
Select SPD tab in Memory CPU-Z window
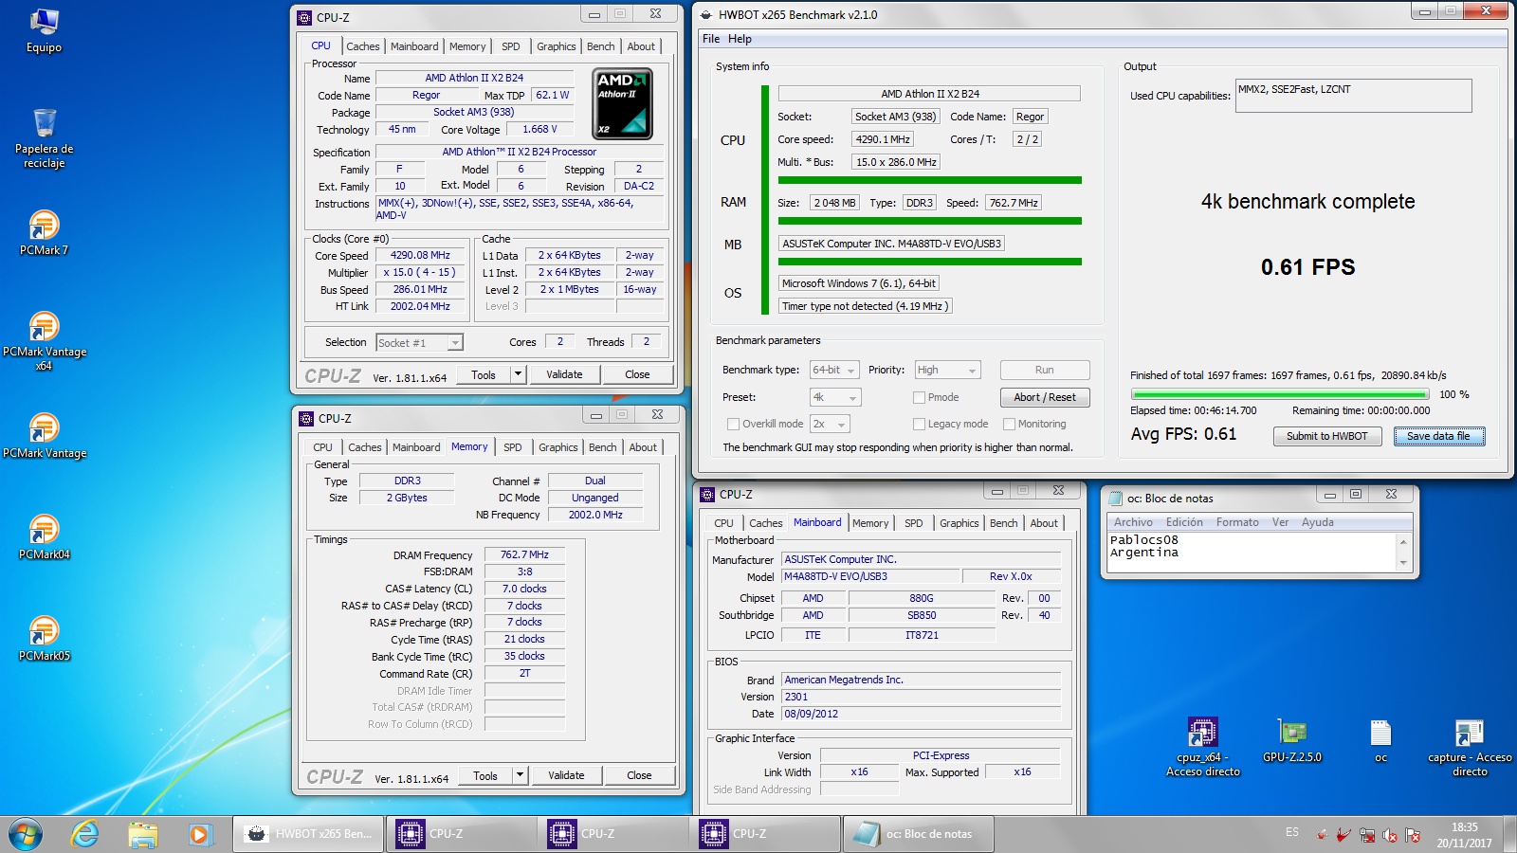coord(513,447)
